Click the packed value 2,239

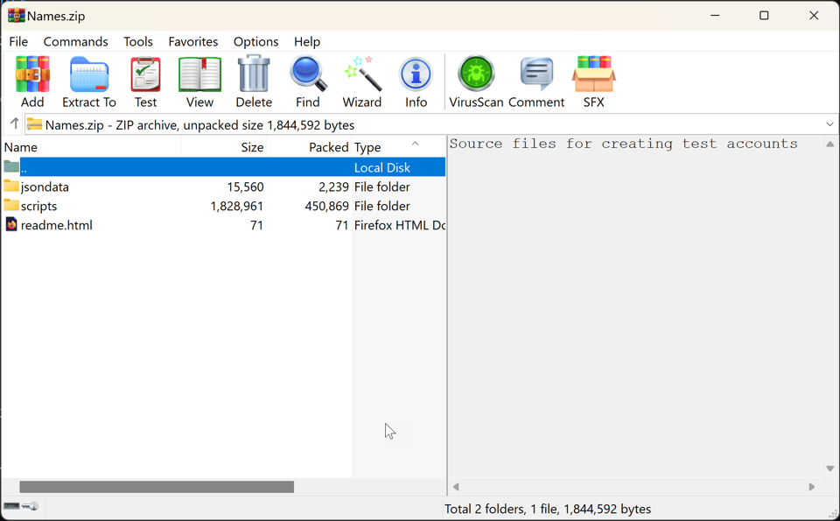pos(333,187)
